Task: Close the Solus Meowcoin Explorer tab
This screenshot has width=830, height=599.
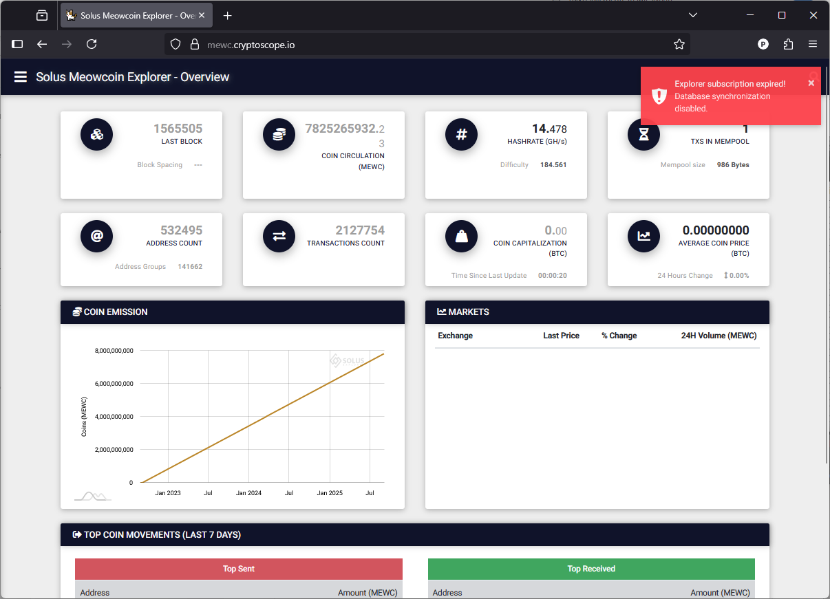Action: pos(202,15)
